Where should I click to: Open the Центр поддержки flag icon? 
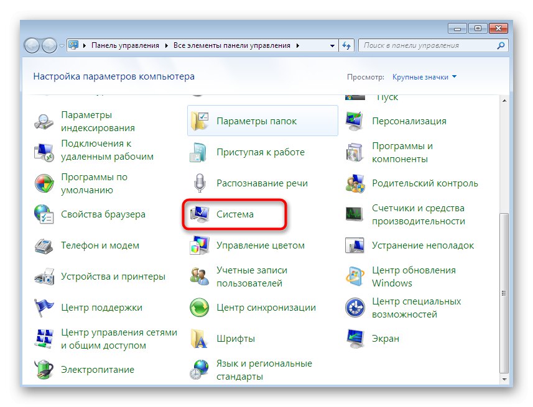click(44, 308)
